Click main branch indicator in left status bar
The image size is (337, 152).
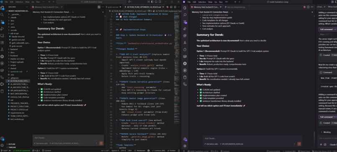pos(4,150)
